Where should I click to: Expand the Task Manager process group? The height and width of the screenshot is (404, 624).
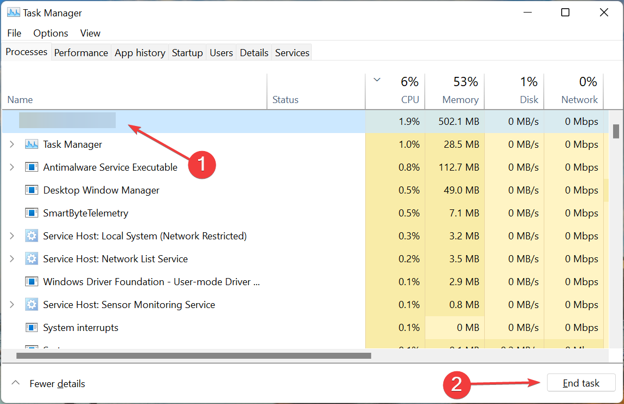[x=12, y=144]
